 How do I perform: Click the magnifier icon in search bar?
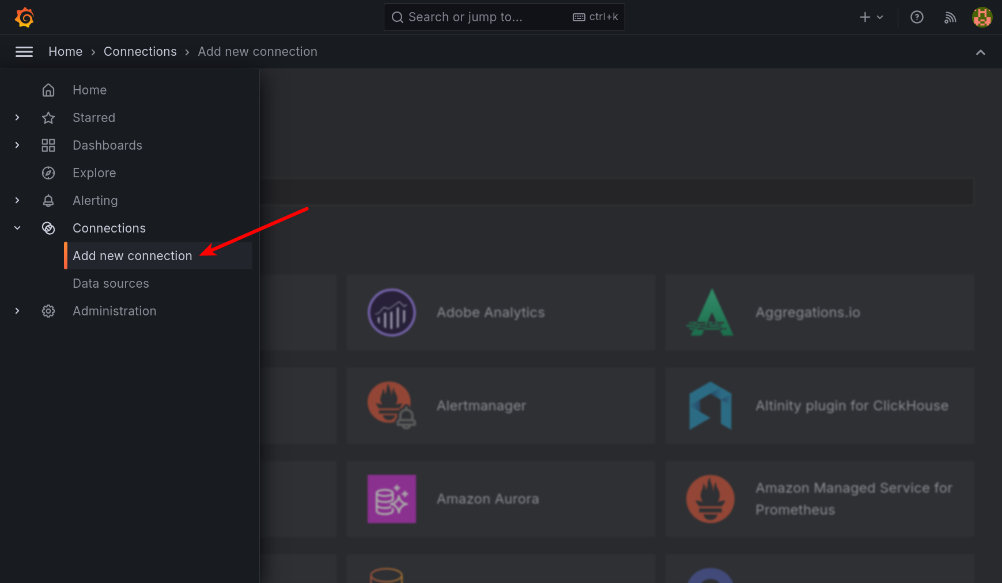click(x=398, y=17)
